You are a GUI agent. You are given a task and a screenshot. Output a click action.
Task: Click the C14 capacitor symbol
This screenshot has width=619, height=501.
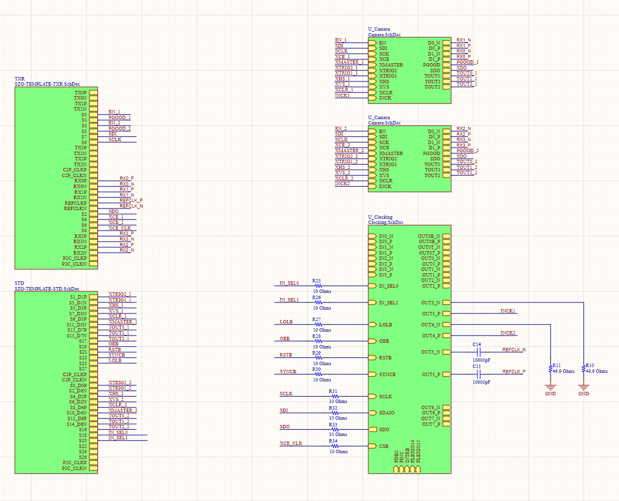(x=479, y=352)
